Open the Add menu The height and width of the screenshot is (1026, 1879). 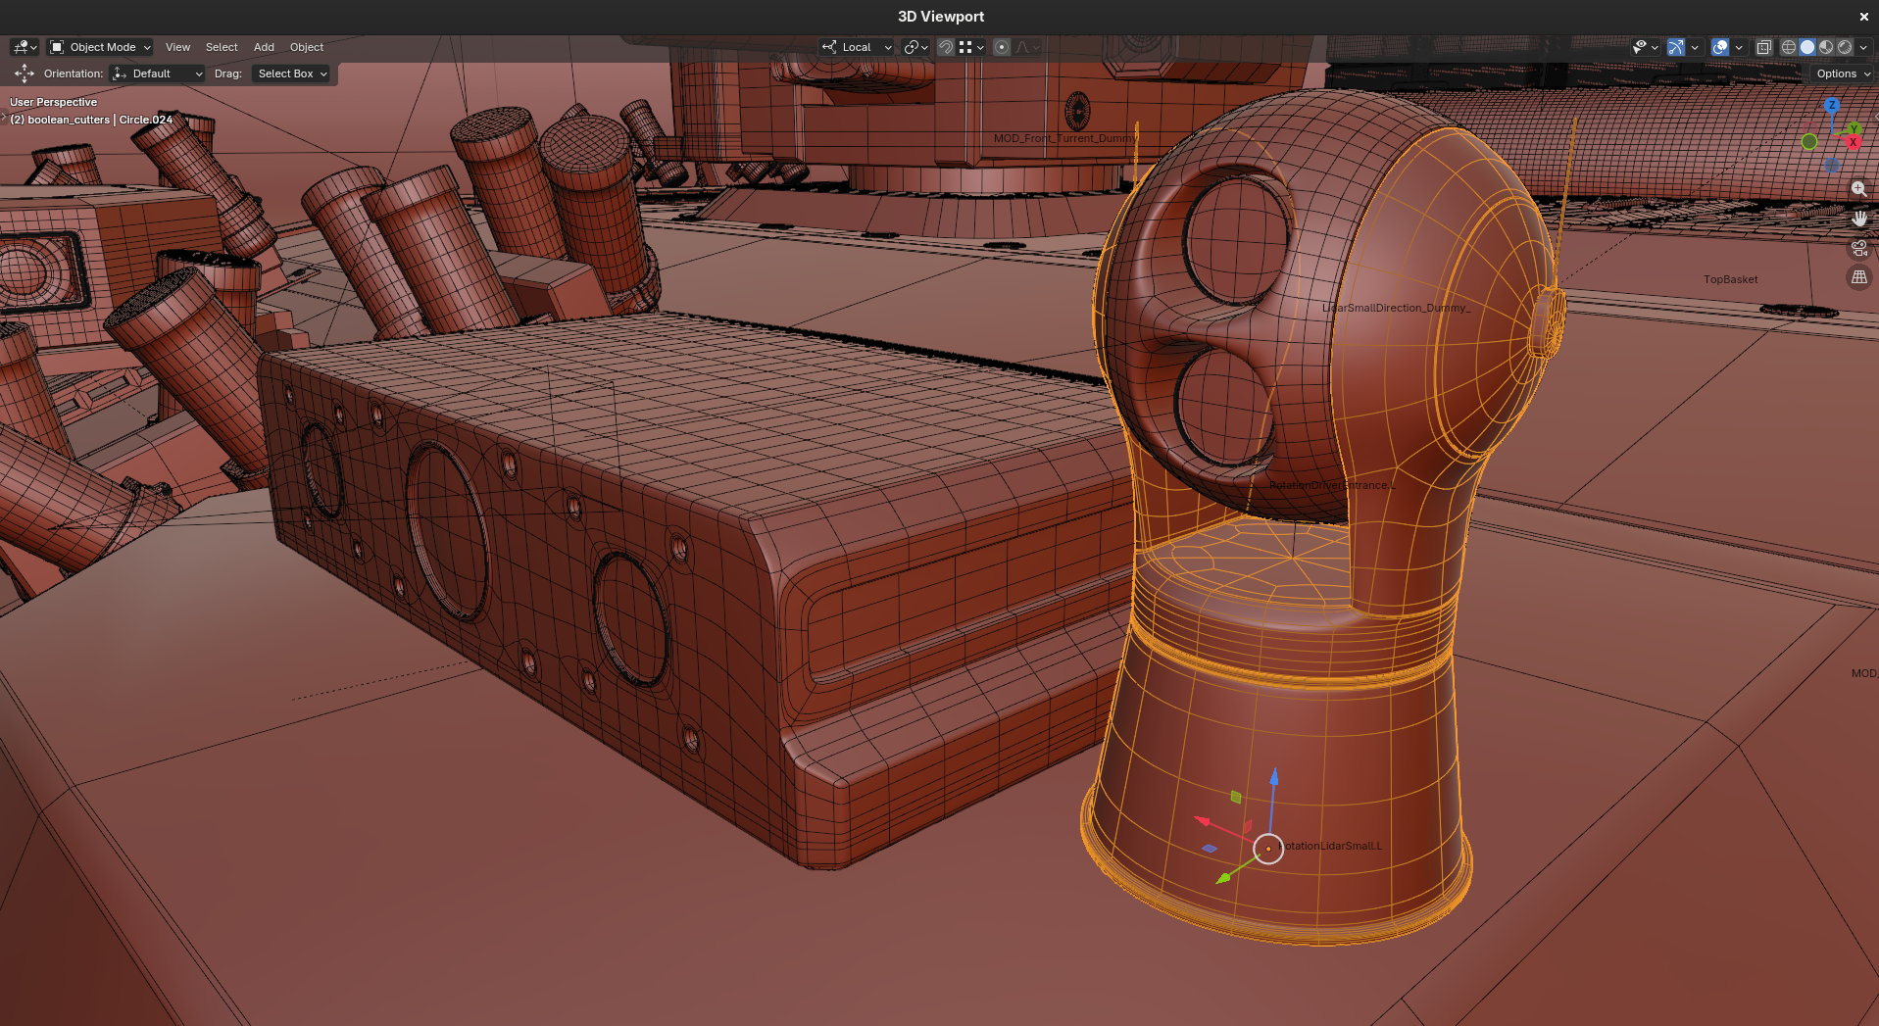tap(264, 47)
